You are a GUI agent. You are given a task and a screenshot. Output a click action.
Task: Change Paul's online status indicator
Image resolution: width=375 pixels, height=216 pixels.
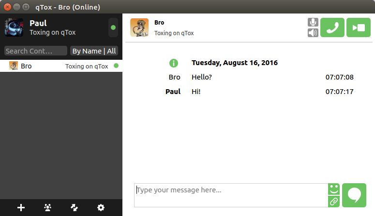[113, 27]
